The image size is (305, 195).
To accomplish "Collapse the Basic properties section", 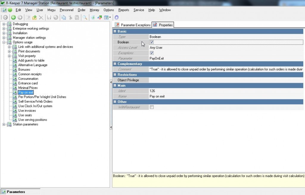I will pyautogui.click(x=115, y=31).
